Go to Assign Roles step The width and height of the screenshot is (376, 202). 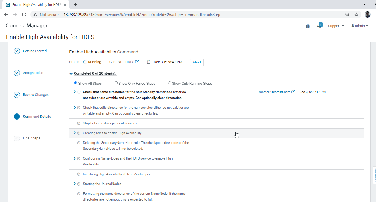33,73
